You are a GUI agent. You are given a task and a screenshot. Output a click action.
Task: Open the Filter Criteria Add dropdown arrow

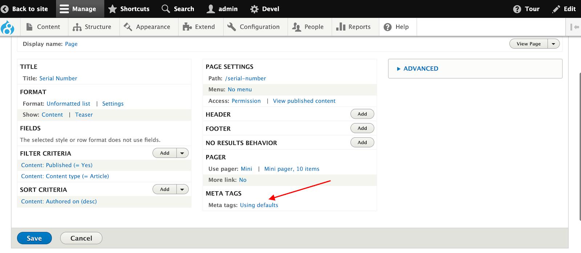coord(182,153)
